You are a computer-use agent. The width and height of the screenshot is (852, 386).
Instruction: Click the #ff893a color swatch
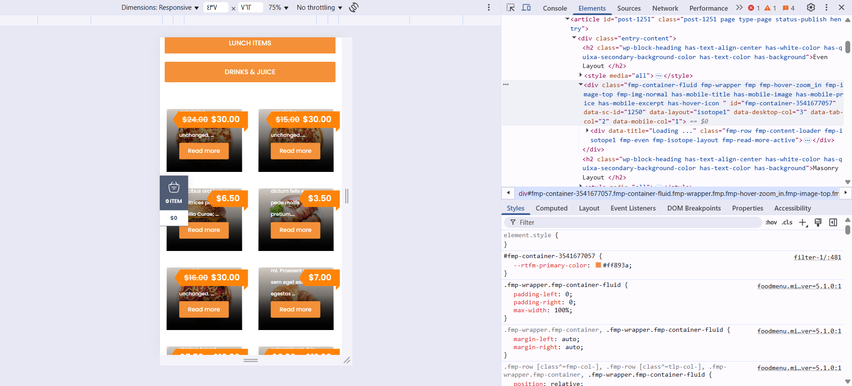598,265
